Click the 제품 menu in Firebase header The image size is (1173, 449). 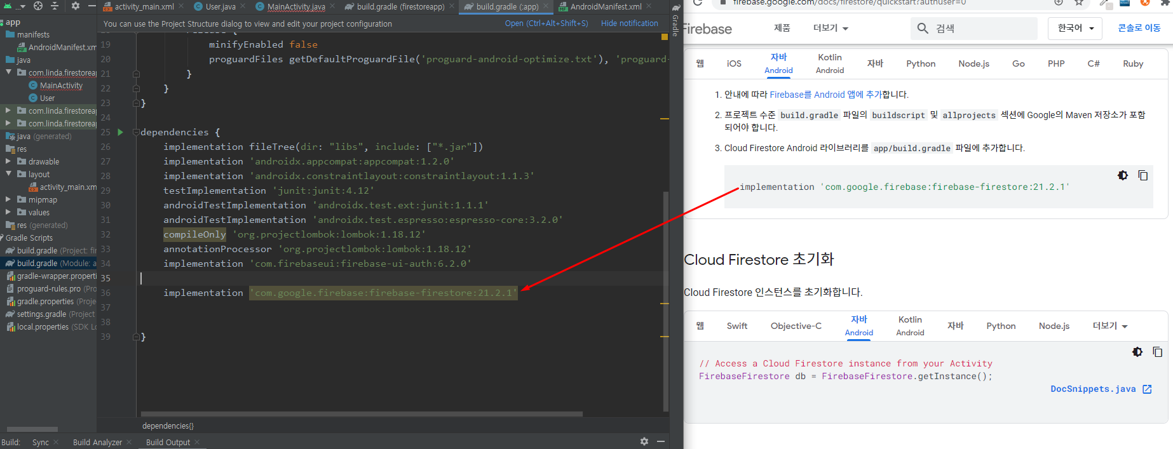[x=782, y=28]
